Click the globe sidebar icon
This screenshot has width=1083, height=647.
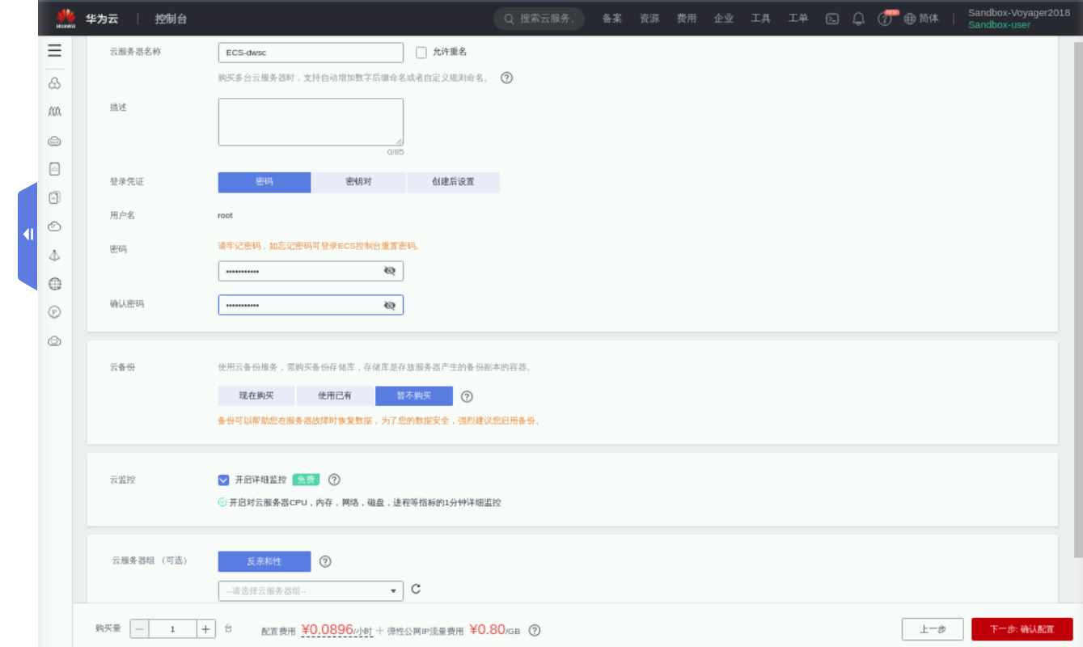click(x=54, y=284)
